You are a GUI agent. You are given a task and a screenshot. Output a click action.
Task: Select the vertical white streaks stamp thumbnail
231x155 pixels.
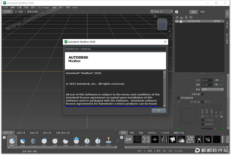(164, 139)
